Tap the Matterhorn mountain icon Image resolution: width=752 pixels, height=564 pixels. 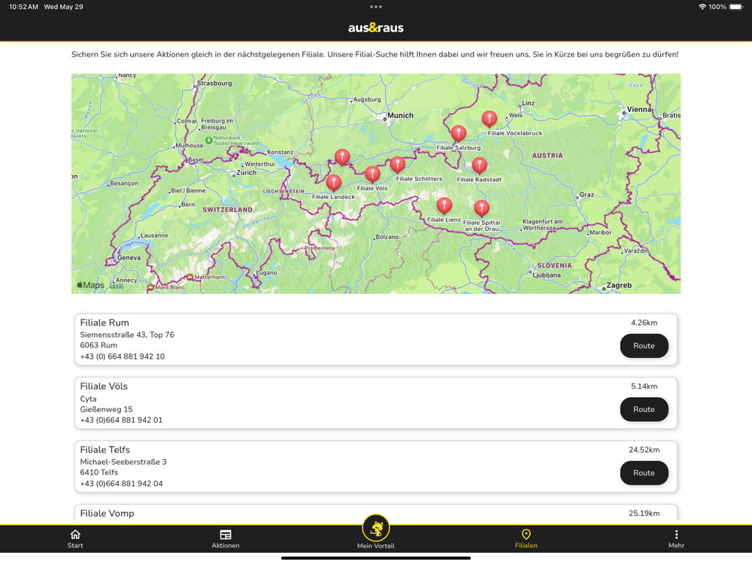click(x=190, y=277)
